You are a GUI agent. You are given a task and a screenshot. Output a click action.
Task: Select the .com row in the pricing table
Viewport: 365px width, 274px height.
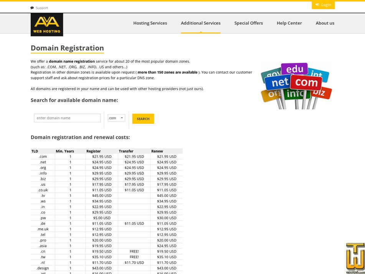click(x=42, y=156)
